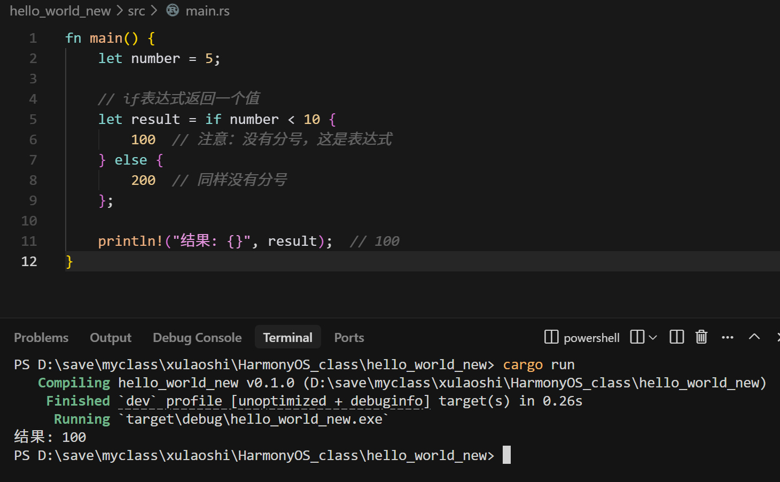The image size is (780, 482).
Task: Click the terminal prompt cursor on last line
Action: coord(506,455)
